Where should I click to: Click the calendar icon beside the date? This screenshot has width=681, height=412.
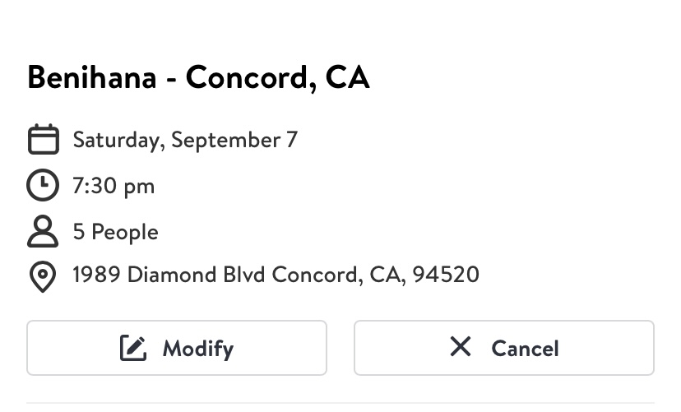pyautogui.click(x=43, y=139)
